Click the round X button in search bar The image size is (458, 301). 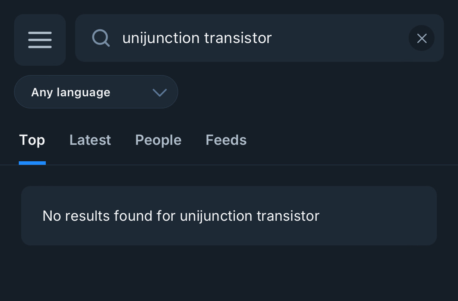point(422,38)
